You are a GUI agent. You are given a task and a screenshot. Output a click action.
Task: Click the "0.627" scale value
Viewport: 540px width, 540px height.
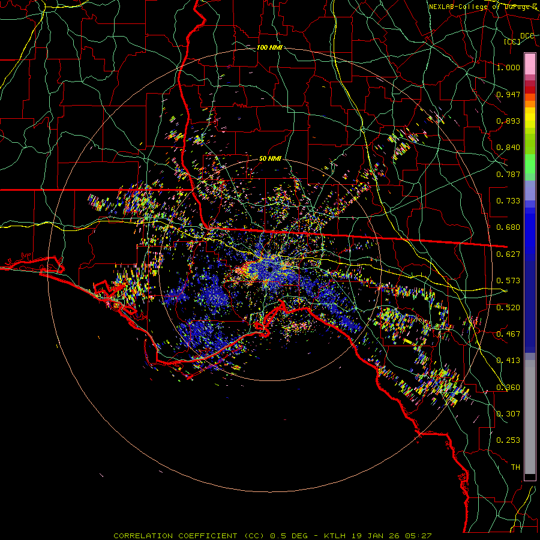pos(508,254)
